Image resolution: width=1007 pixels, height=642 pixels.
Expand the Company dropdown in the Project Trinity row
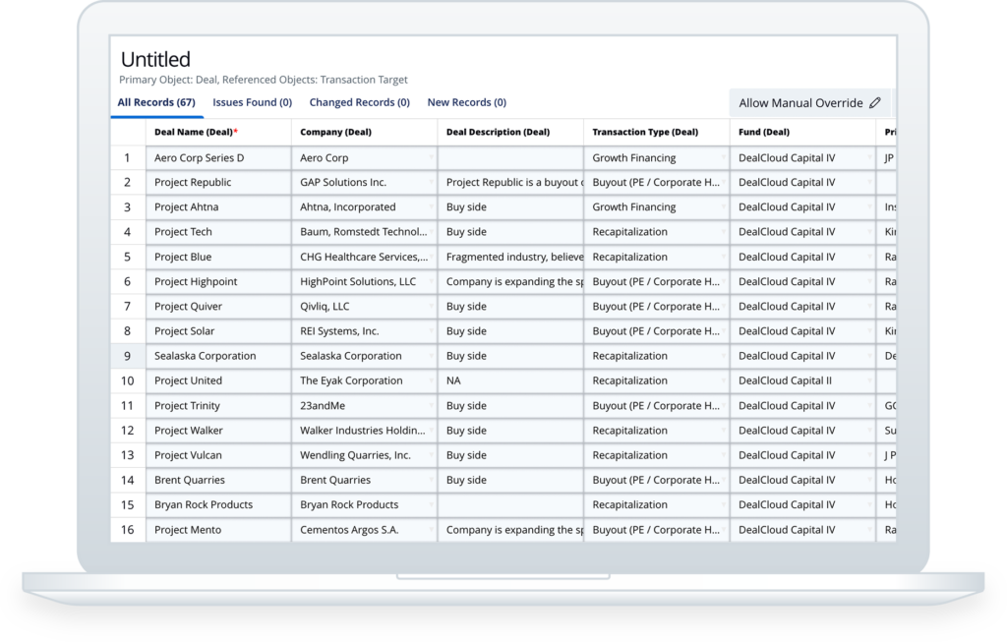(x=431, y=406)
